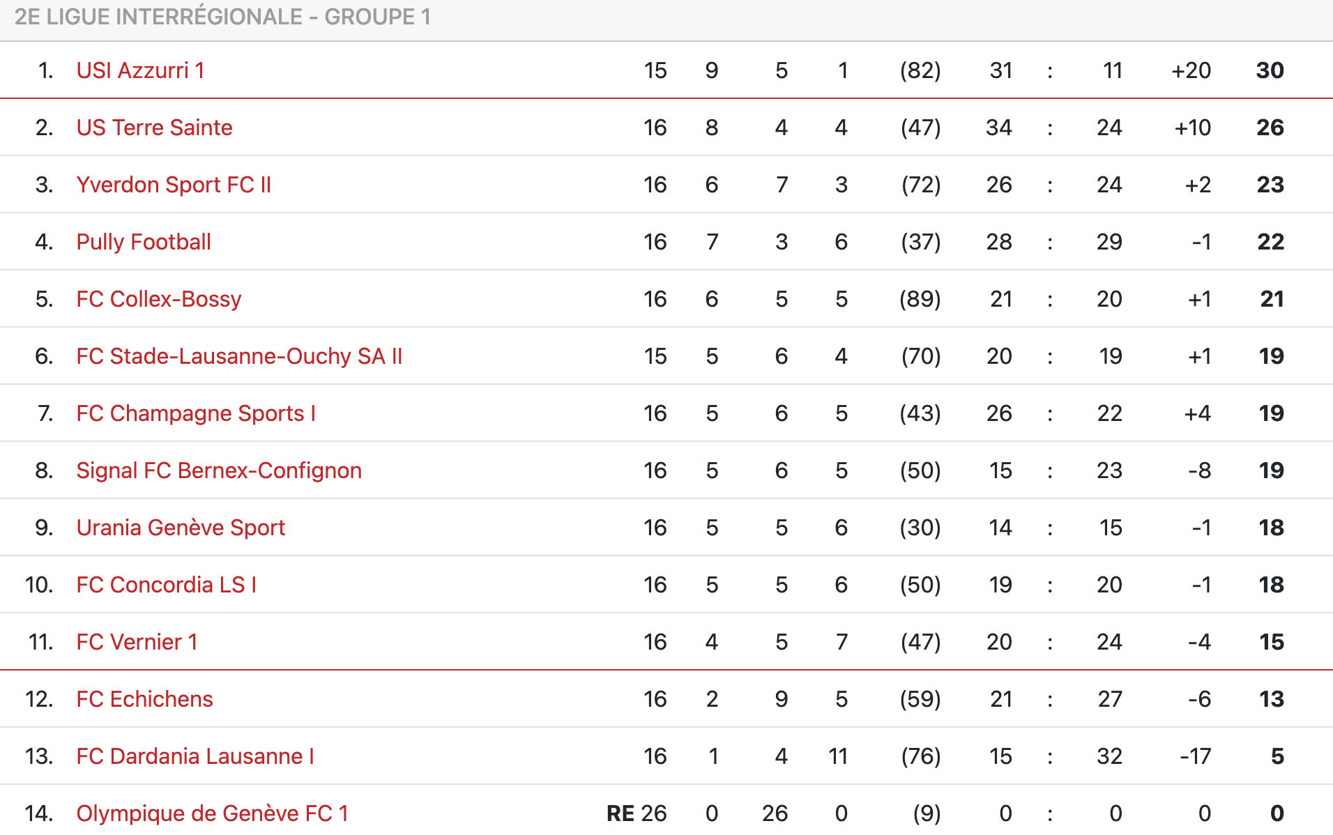Select the FC Concordia LS I link

pyautogui.click(x=167, y=585)
